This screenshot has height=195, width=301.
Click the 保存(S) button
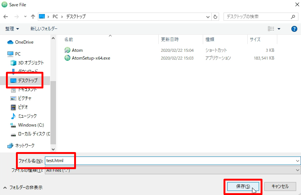click(243, 186)
